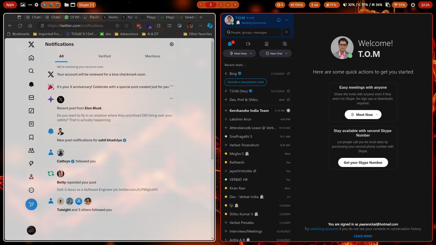436x245 pixels.
Task: Click the browser back arrow
Action: [10, 26]
